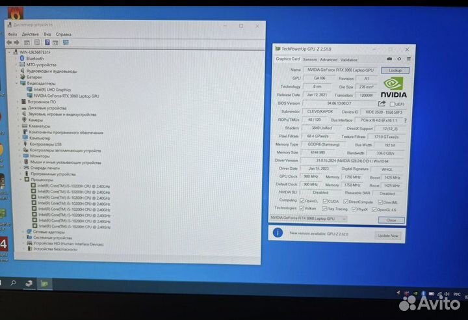Click the Lookup button in GPU-Z

click(x=395, y=70)
